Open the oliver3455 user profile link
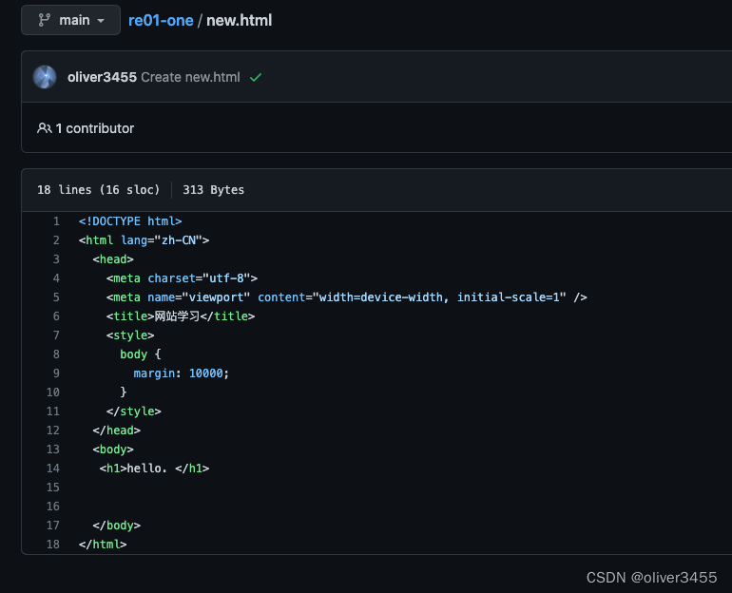Viewport: 732px width, 593px height. point(102,77)
